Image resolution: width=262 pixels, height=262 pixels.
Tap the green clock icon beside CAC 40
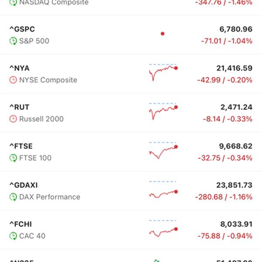(x=13, y=236)
